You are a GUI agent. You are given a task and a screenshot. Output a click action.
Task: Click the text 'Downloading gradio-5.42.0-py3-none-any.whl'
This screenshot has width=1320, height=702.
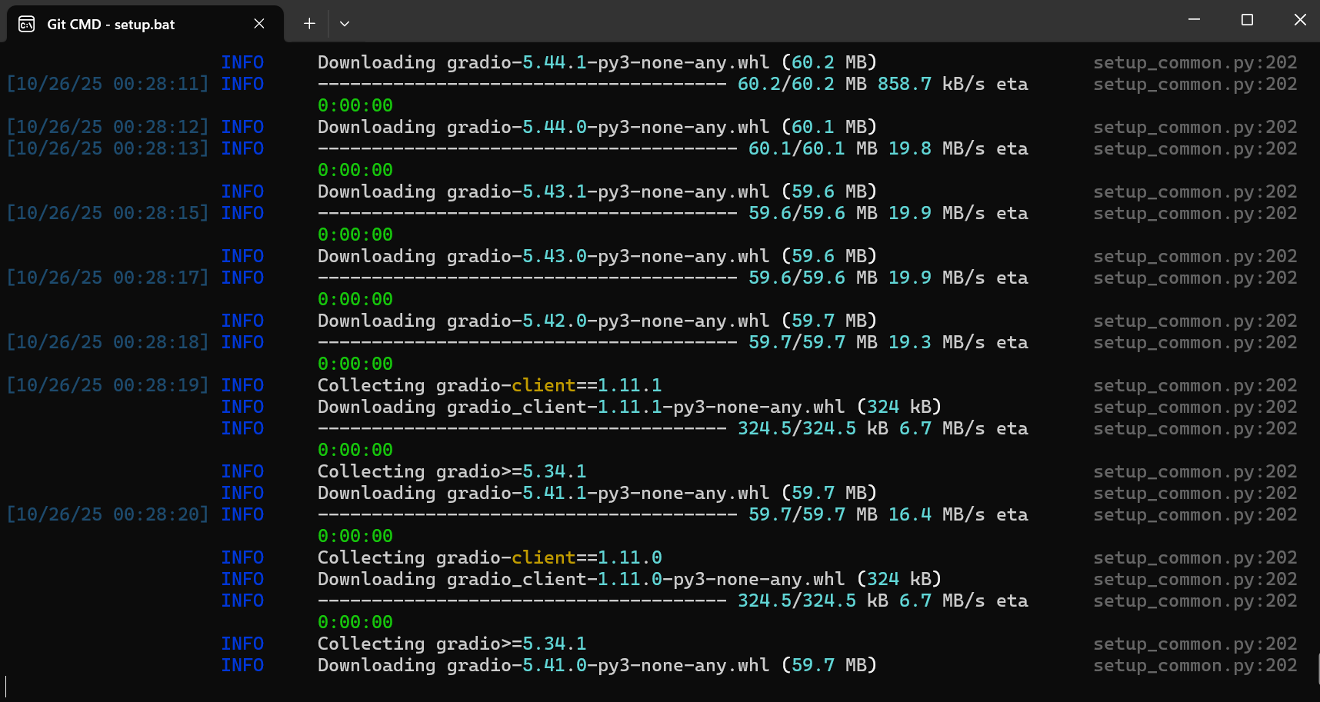543,321
